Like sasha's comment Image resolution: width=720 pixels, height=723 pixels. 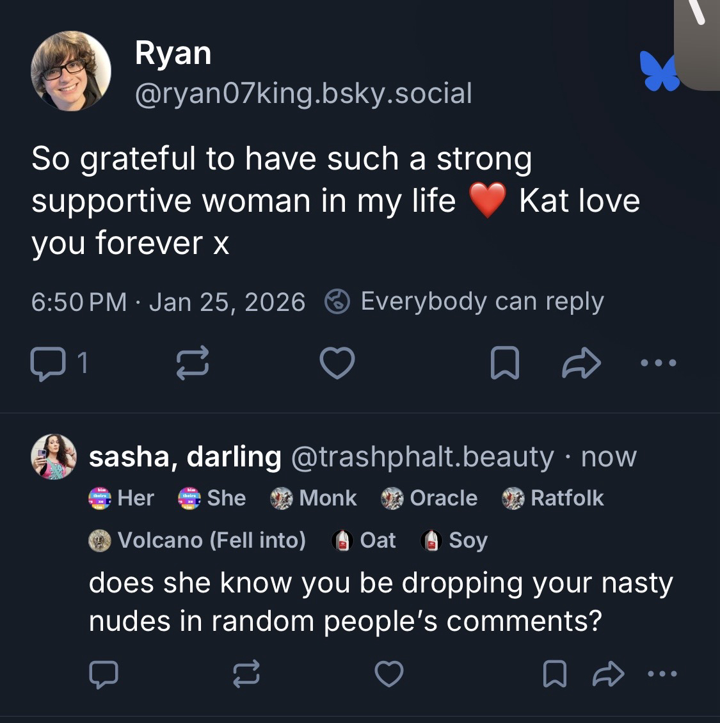pyautogui.click(x=388, y=674)
